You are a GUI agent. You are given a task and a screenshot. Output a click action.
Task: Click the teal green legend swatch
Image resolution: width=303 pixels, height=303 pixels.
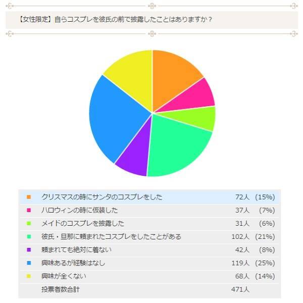coord(29,236)
